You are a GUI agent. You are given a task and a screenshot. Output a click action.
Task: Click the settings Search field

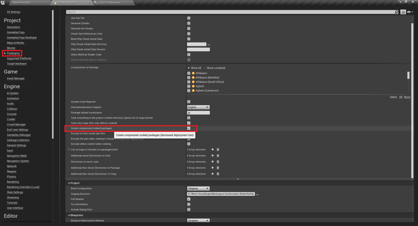pyautogui.click(x=230, y=12)
